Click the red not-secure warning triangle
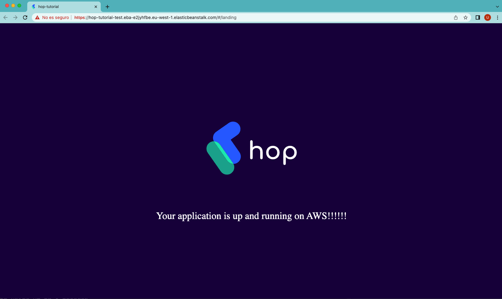 (37, 17)
